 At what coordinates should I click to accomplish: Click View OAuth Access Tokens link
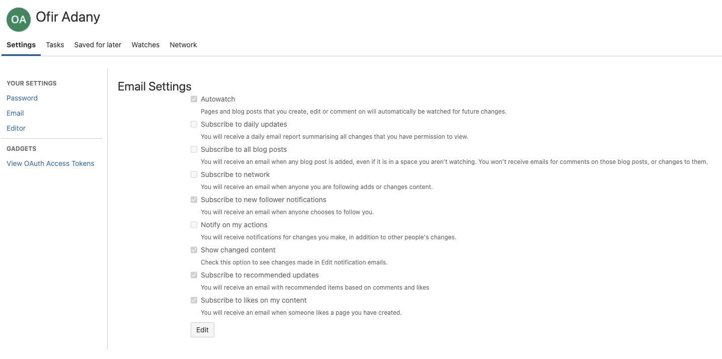[x=50, y=163]
